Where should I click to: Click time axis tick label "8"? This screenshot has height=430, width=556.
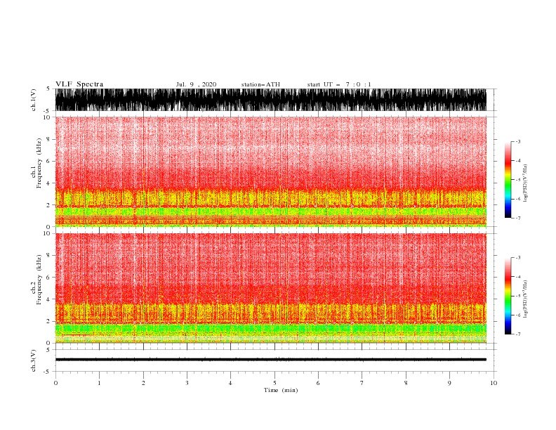(x=406, y=383)
